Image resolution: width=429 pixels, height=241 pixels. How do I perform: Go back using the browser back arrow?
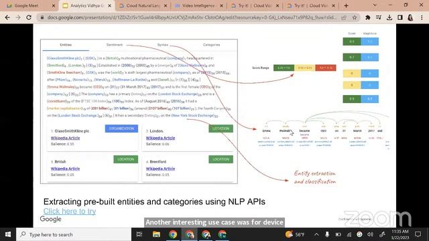coord(7,17)
